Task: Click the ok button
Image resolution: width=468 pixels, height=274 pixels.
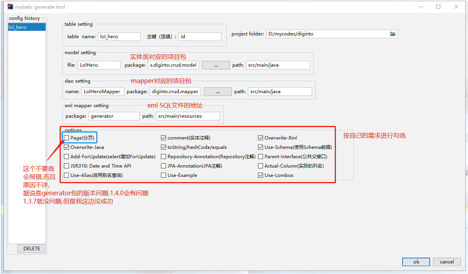Action: [416, 262]
